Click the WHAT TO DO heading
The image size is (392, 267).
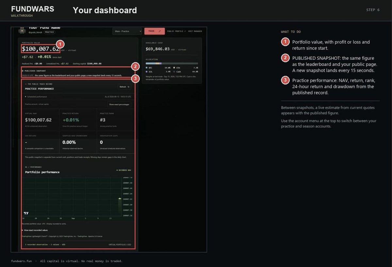[x=291, y=32]
